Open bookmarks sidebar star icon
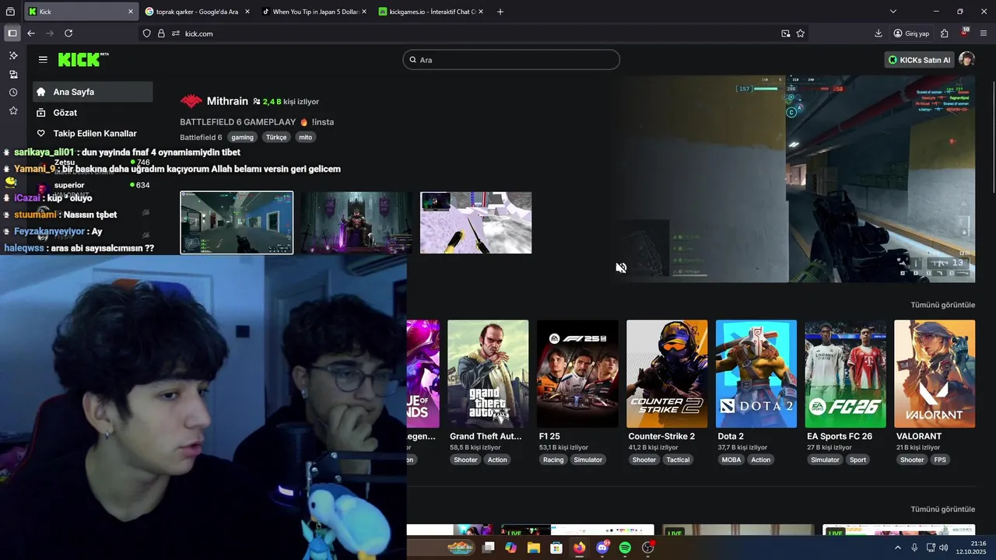The width and height of the screenshot is (996, 560). 13,111
